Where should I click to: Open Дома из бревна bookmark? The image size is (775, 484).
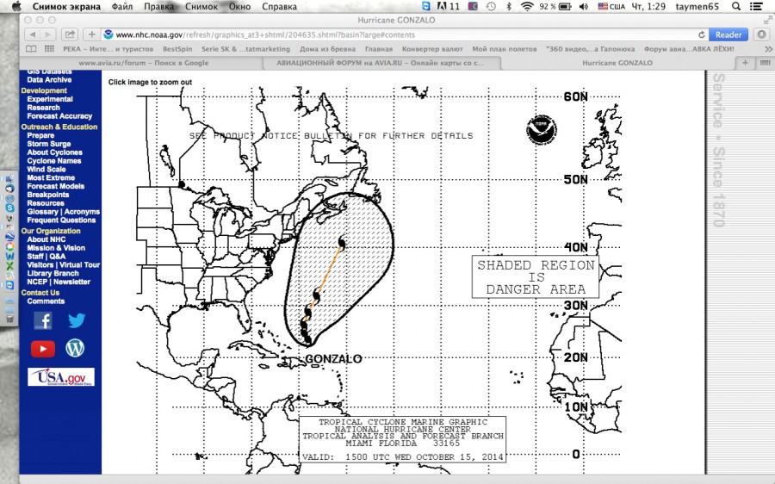[x=327, y=49]
